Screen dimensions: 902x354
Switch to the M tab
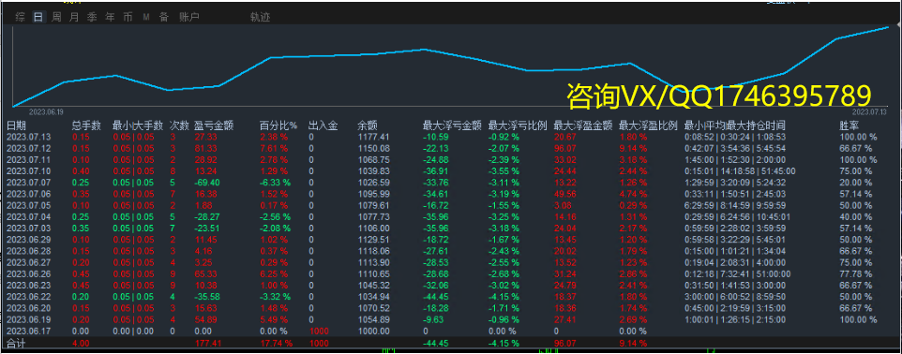pyautogui.click(x=146, y=17)
